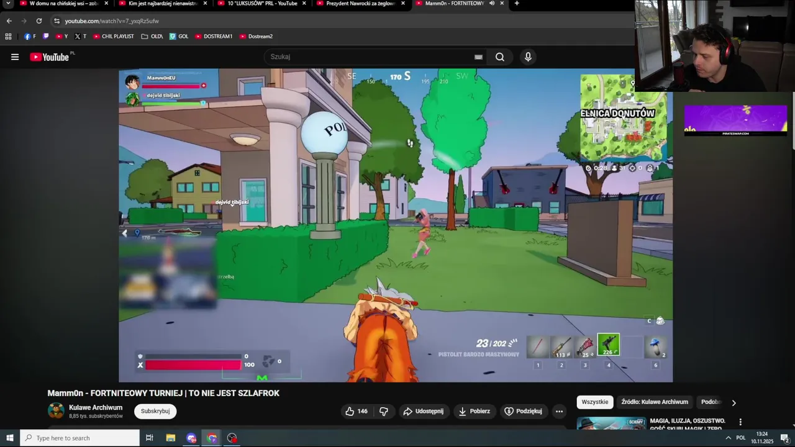The image size is (795, 447).
Task: Select Źródło: Kulawe Archiwum chip
Action: point(655,402)
